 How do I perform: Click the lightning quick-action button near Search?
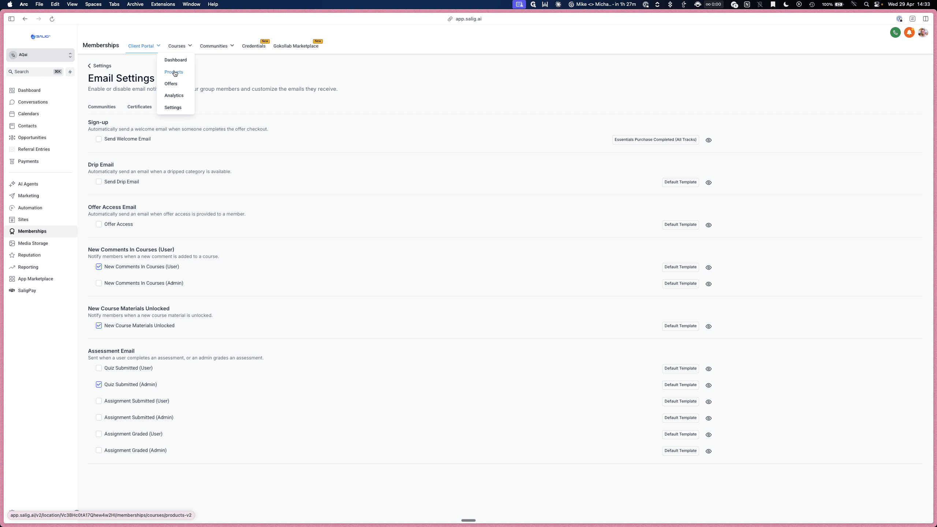(70, 72)
